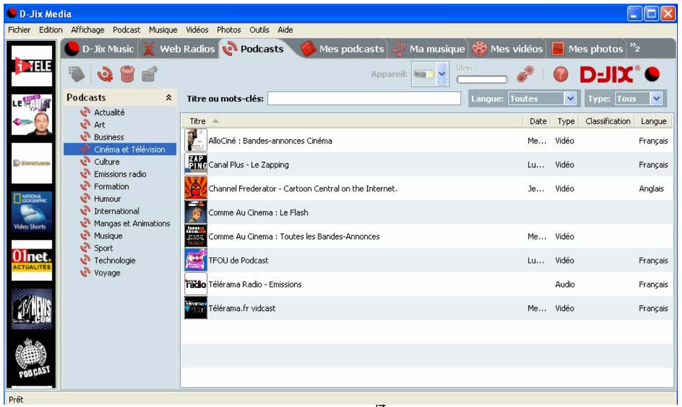The height and width of the screenshot is (407, 682).
Task: Open the Fichier menu
Action: click(19, 30)
